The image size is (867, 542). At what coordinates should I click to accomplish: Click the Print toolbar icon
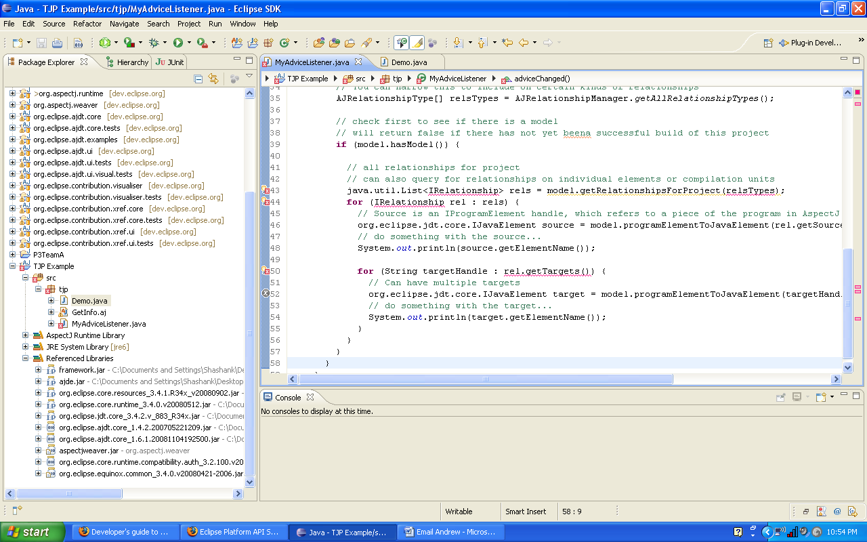(58, 43)
